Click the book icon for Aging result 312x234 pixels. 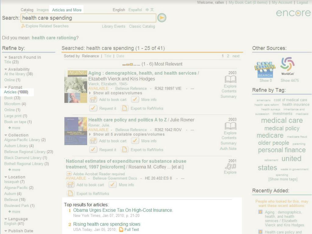(230, 79)
